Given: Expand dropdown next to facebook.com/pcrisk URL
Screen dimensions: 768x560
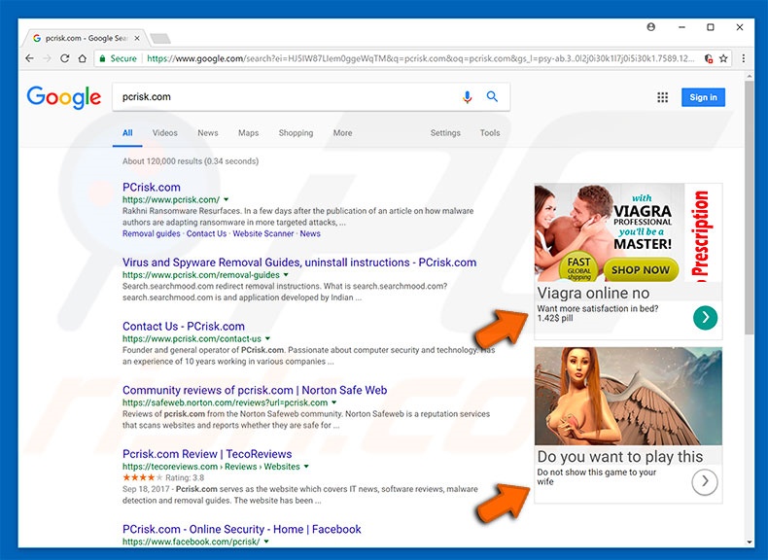Looking at the screenshot, I should 266,542.
